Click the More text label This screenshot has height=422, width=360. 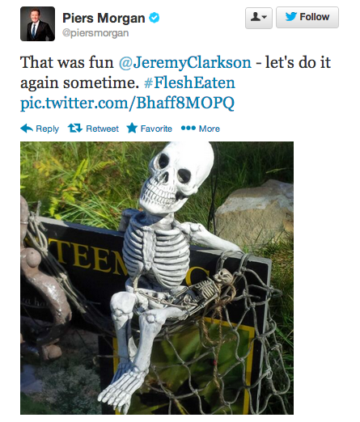210,129
